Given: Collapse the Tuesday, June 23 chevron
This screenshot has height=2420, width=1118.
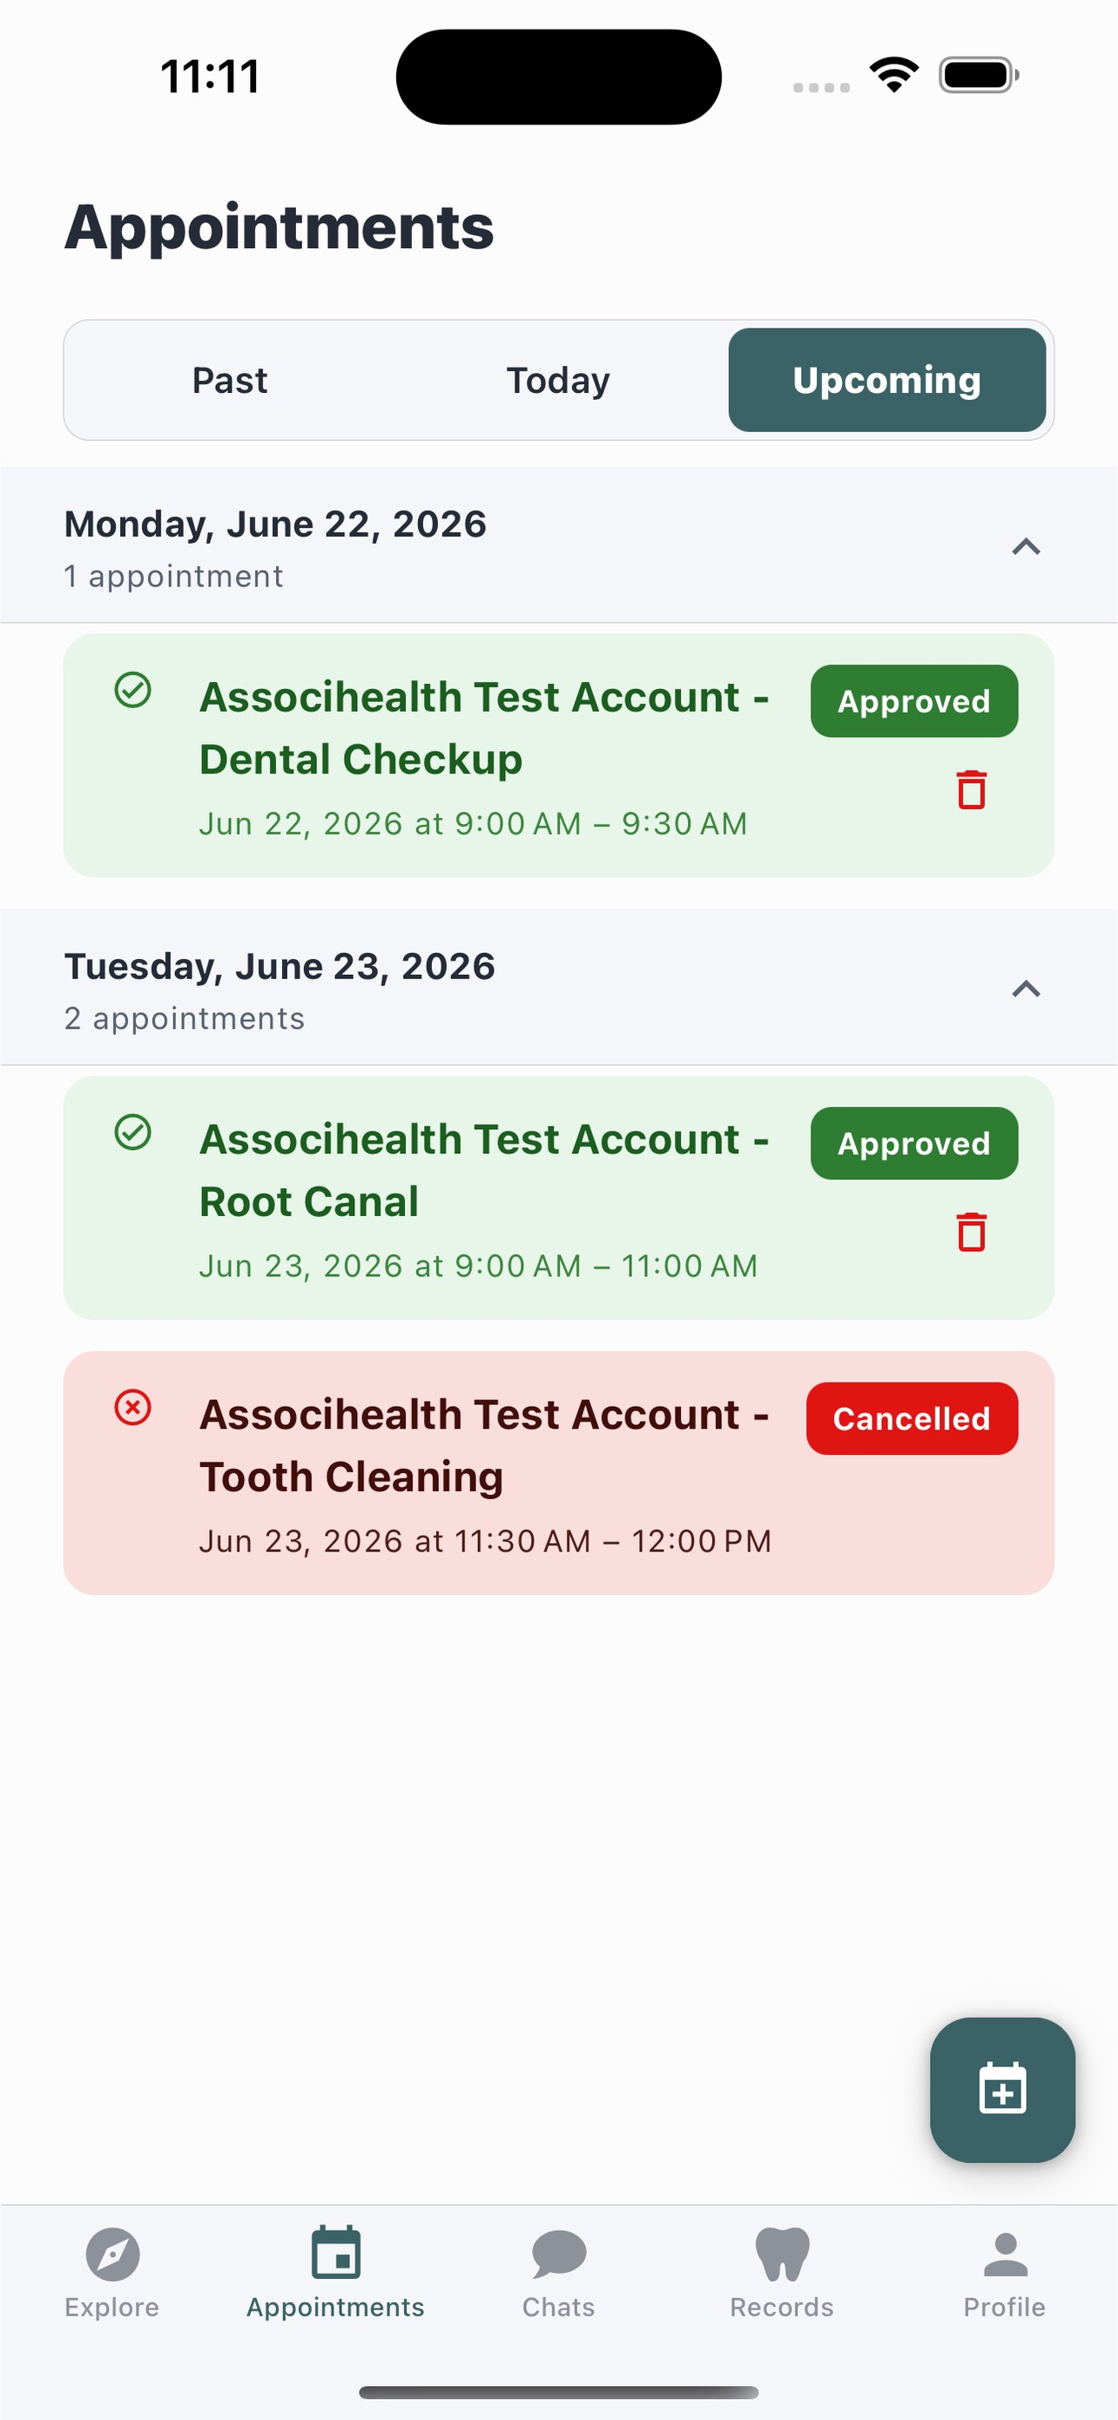Looking at the screenshot, I should tap(1026, 990).
